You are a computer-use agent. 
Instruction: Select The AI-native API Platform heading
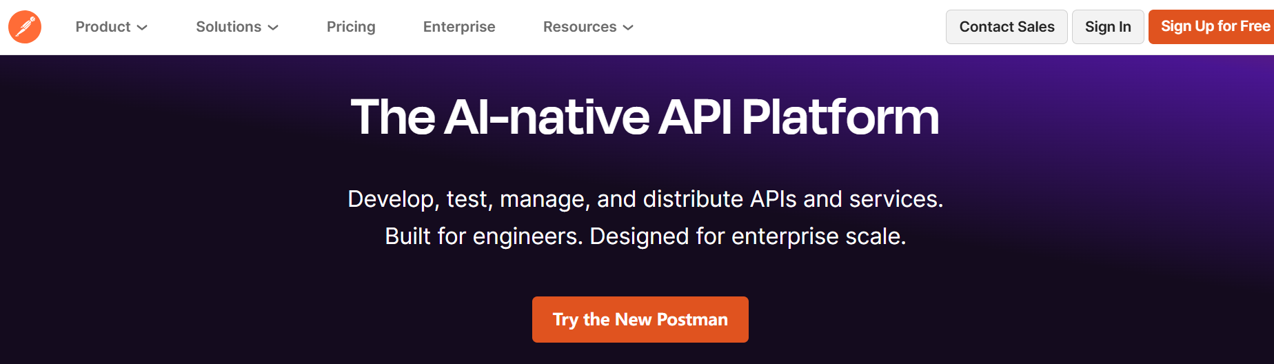[x=645, y=117]
